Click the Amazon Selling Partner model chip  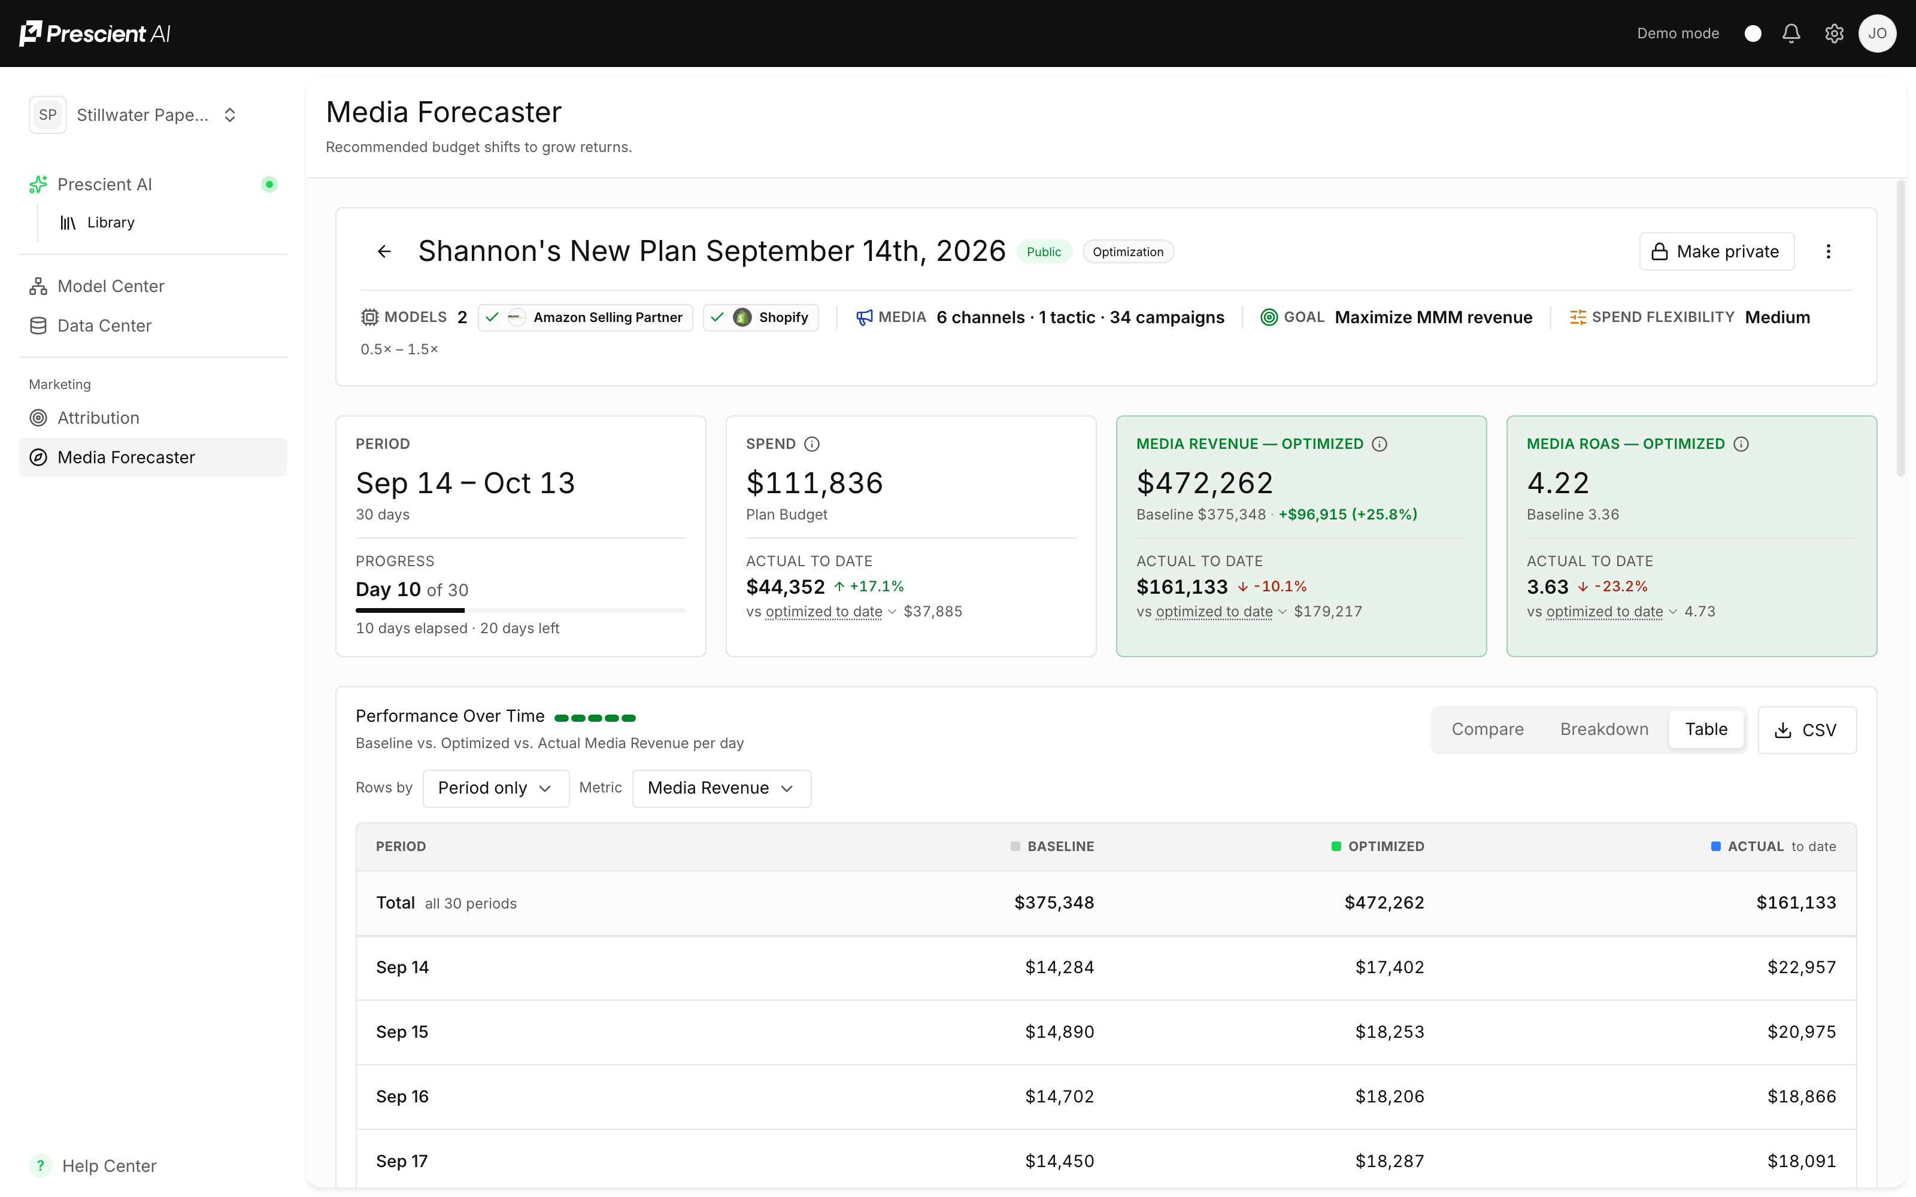[x=585, y=317]
